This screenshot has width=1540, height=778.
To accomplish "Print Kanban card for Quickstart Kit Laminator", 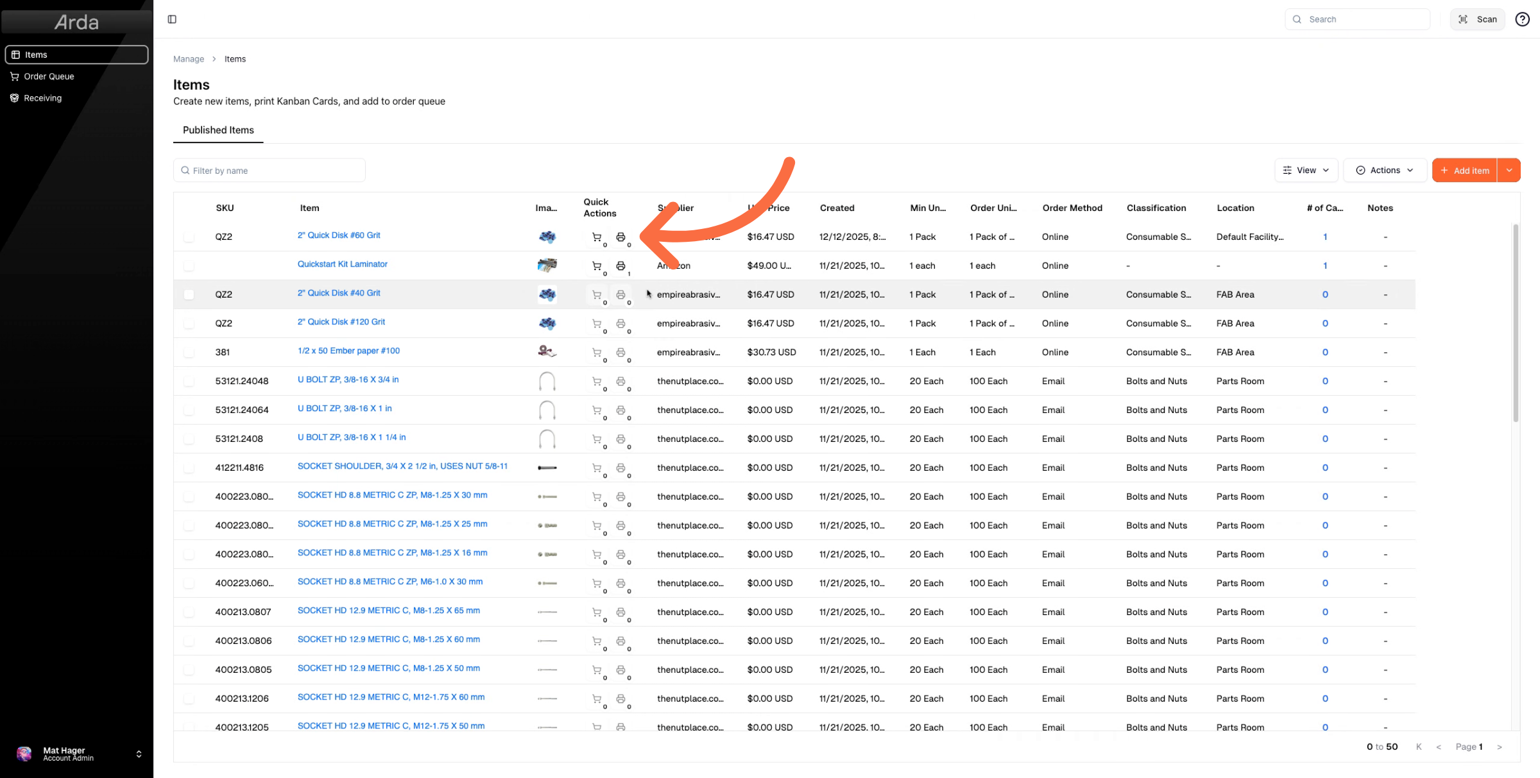I will coord(620,266).
